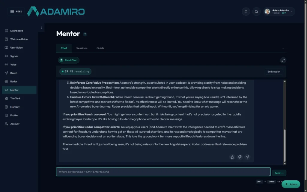Image resolution: width=307 pixels, height=192 pixels.
Task: Go to Signals in the sidebar
Action: [19, 56]
